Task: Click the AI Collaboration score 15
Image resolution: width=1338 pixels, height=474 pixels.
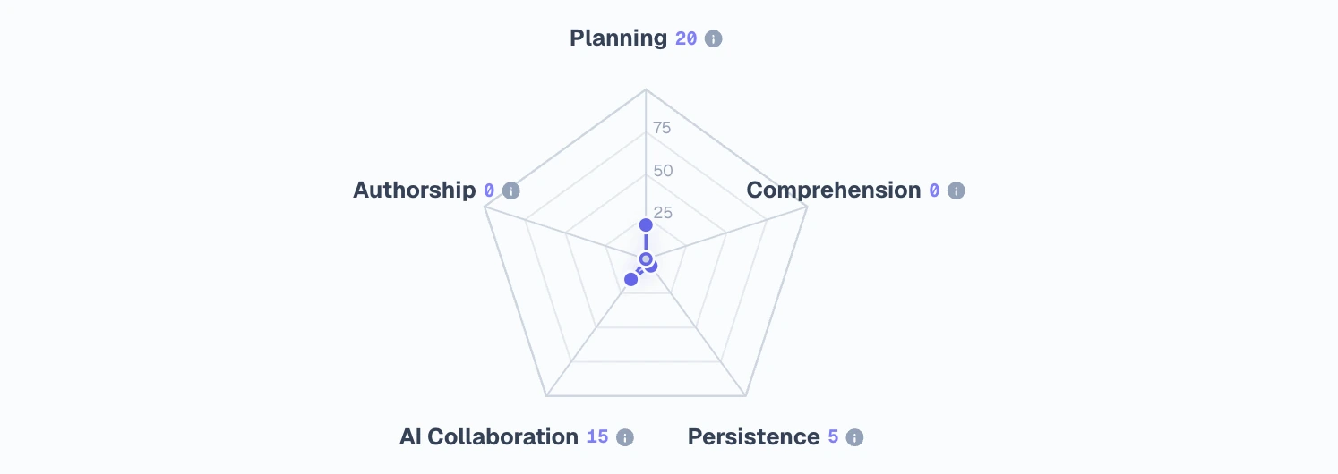Action: click(x=597, y=437)
